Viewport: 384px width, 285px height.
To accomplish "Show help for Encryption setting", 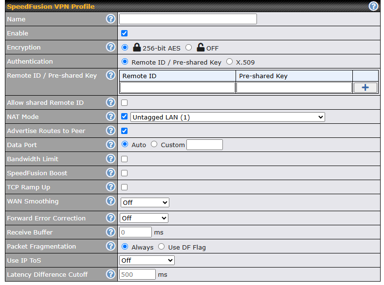I will coord(110,47).
